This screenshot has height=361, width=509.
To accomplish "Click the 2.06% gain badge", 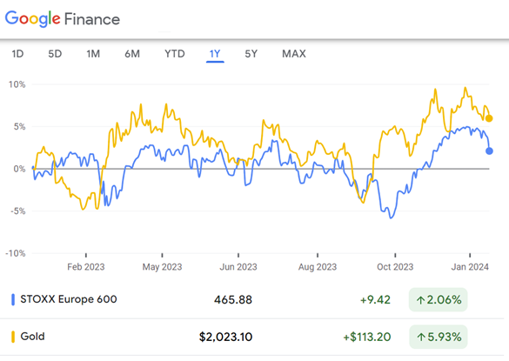I will coord(438,299).
